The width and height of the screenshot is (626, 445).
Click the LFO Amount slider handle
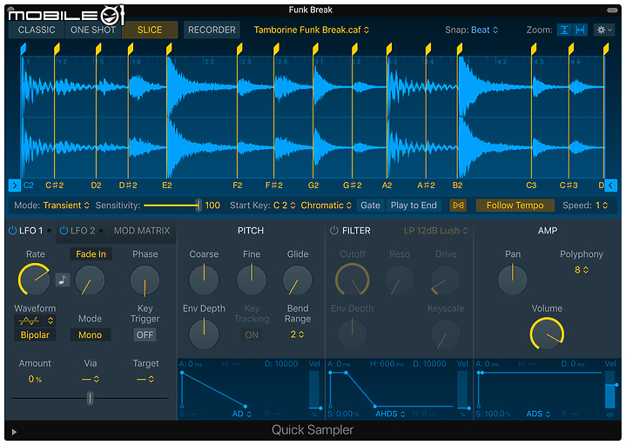coord(91,398)
